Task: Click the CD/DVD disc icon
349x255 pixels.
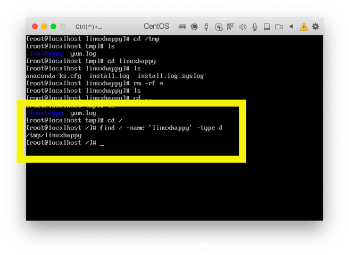Action: coord(219,27)
